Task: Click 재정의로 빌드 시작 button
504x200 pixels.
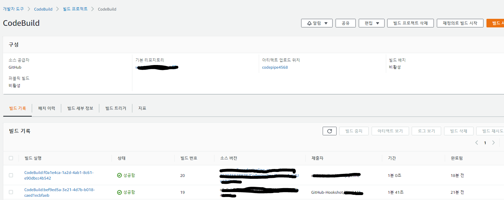Action: coord(460,23)
